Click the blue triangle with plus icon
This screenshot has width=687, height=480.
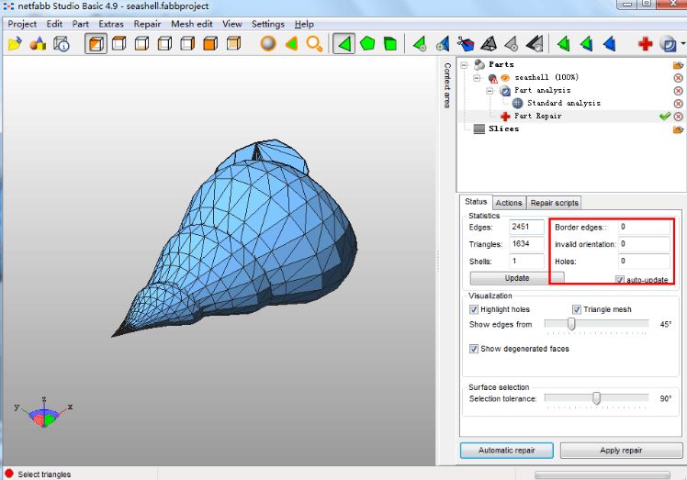coord(443,44)
